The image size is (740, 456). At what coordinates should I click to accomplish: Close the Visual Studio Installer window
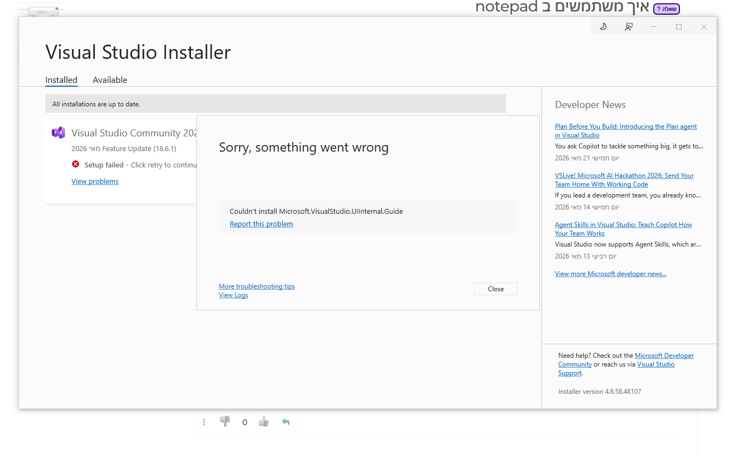(704, 27)
